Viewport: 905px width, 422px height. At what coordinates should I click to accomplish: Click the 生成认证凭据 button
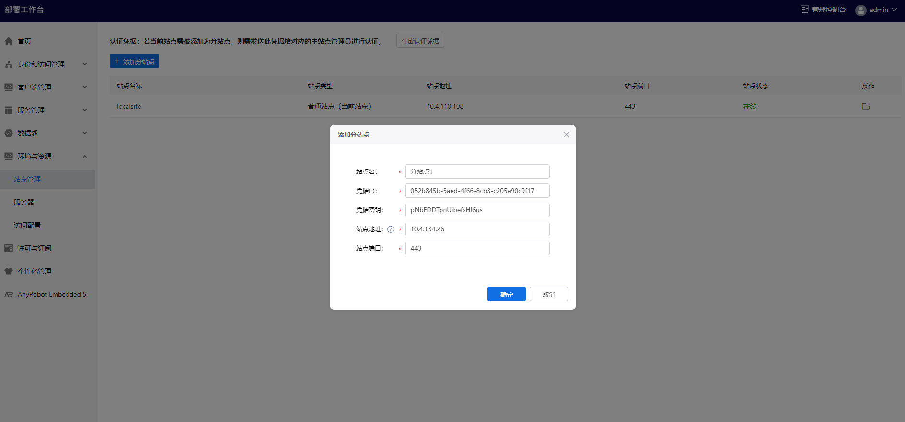(420, 41)
